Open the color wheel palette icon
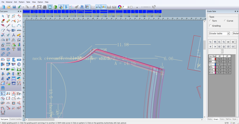The width and height of the screenshot is (239, 124). (x=120, y=7)
